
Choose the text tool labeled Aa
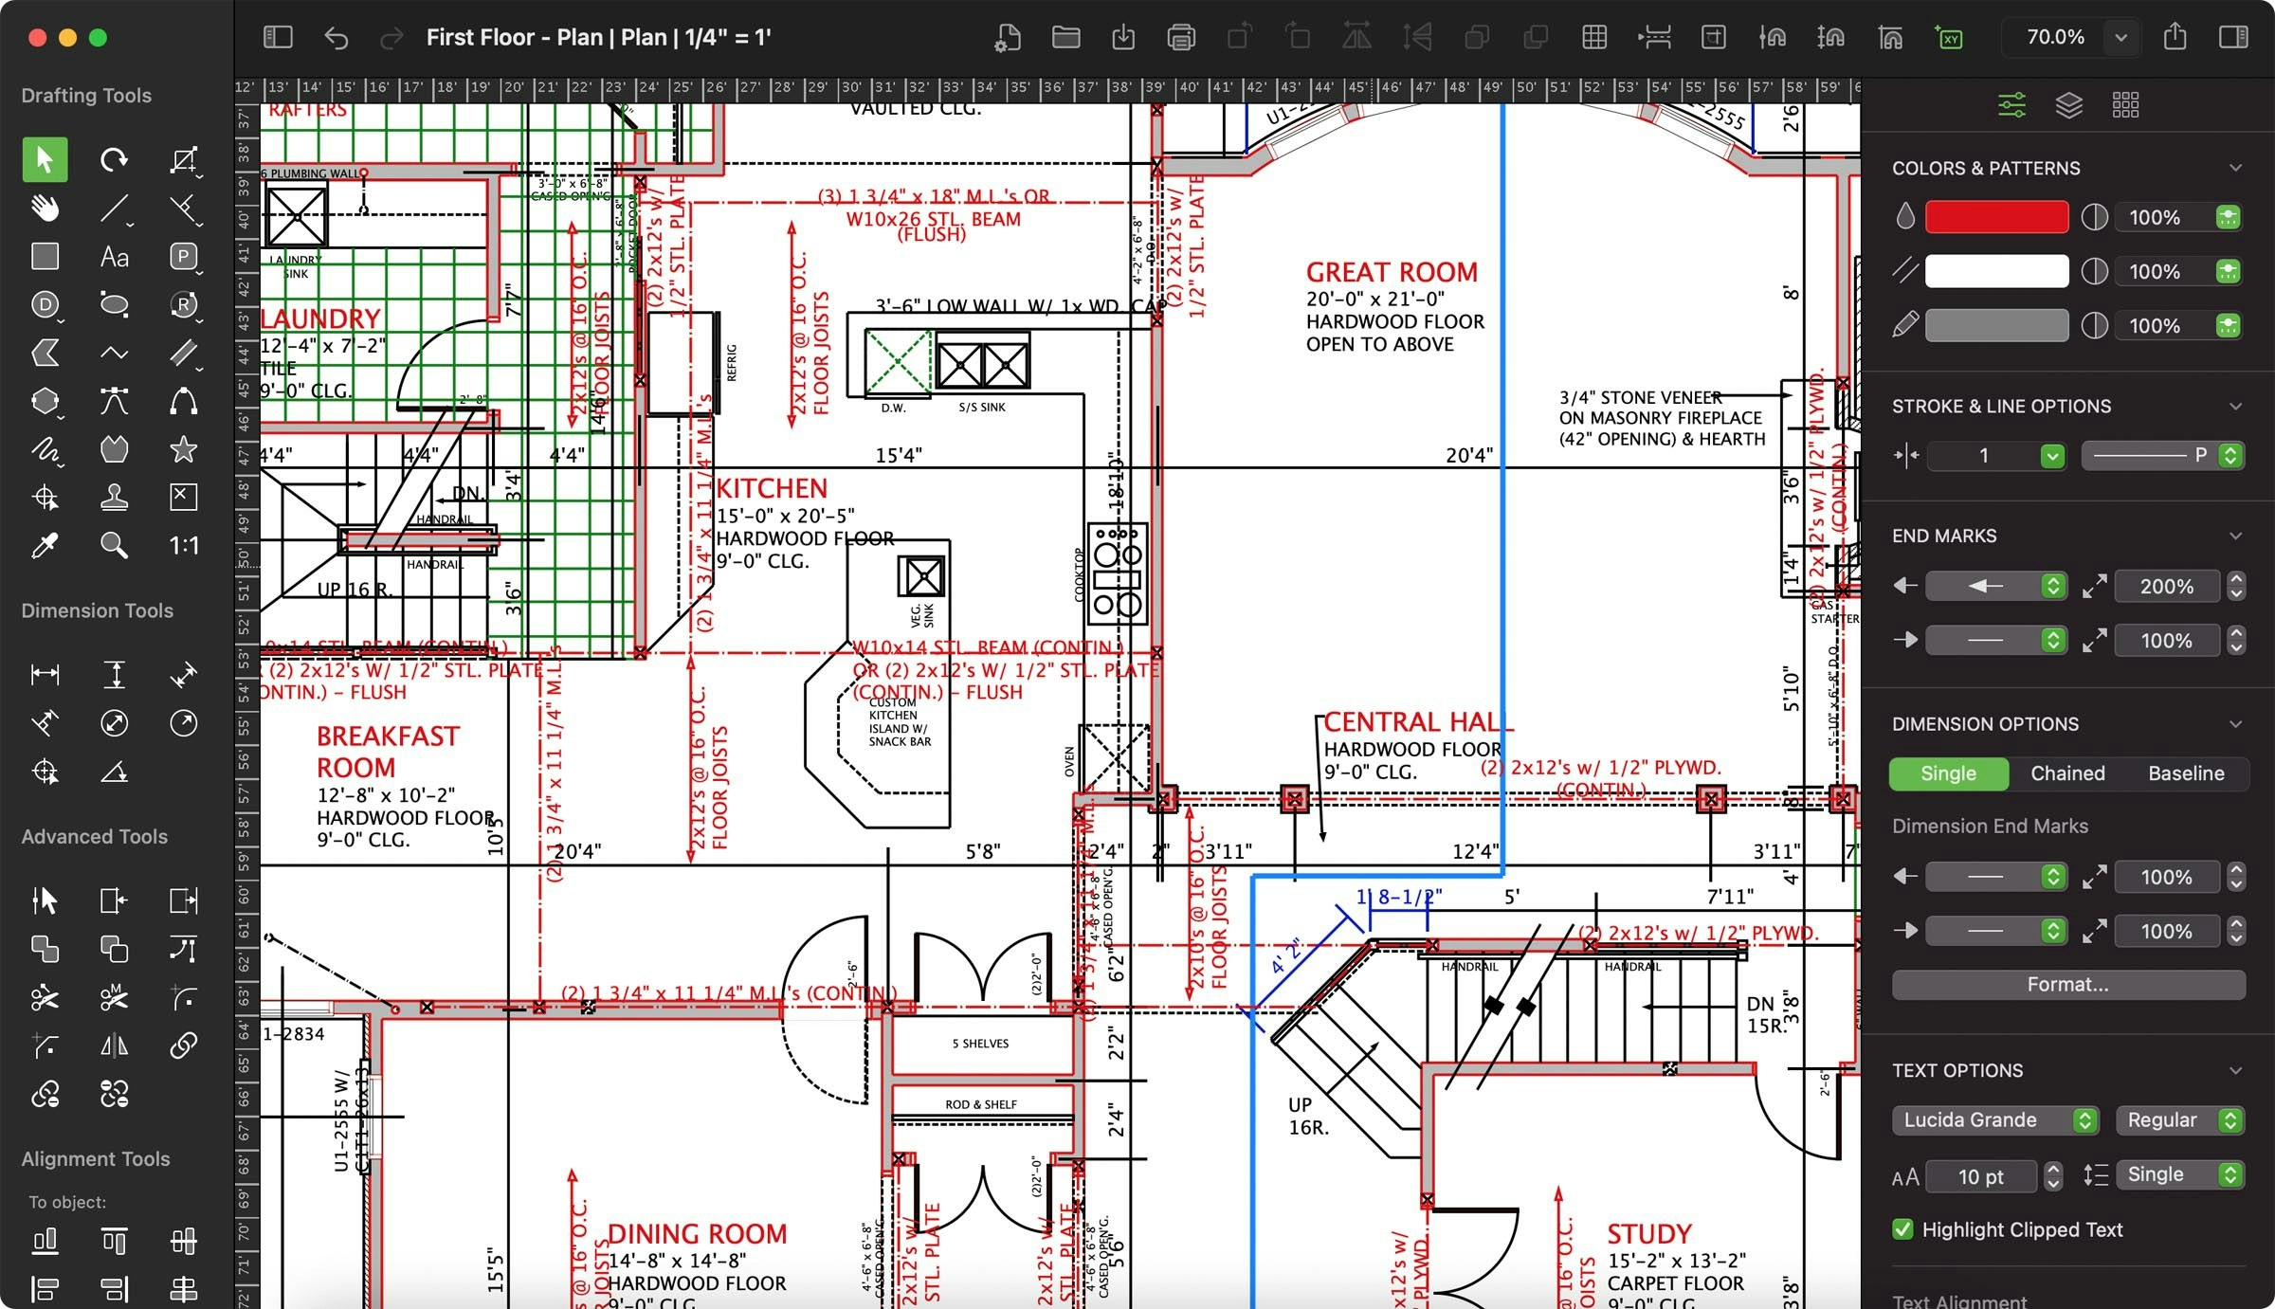click(x=114, y=257)
